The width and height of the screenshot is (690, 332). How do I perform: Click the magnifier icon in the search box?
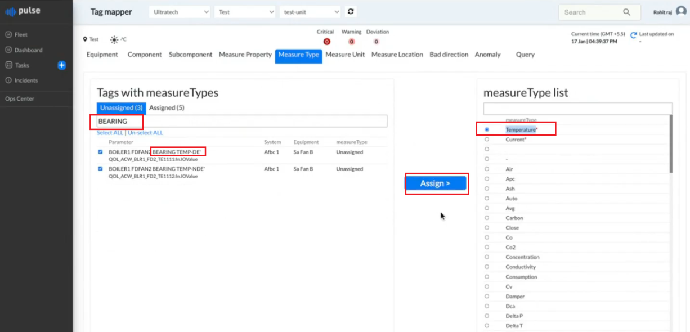click(626, 12)
